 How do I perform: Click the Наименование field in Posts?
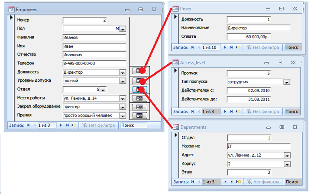[x=259, y=28]
